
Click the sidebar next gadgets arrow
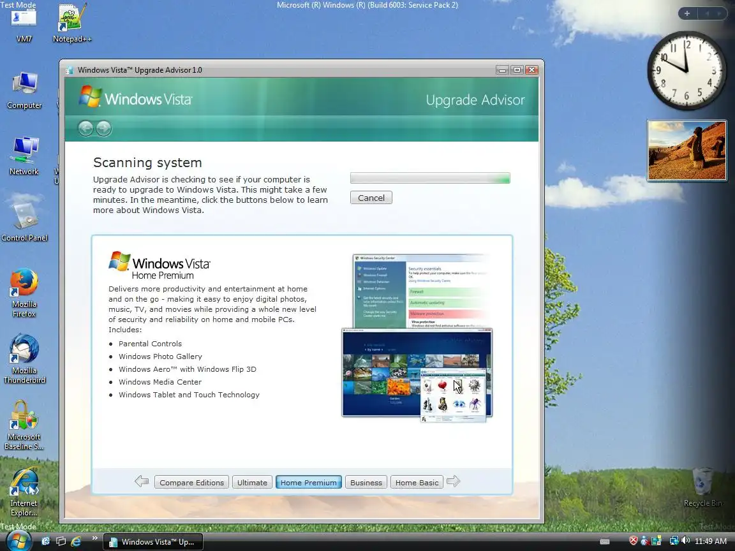[x=719, y=13]
